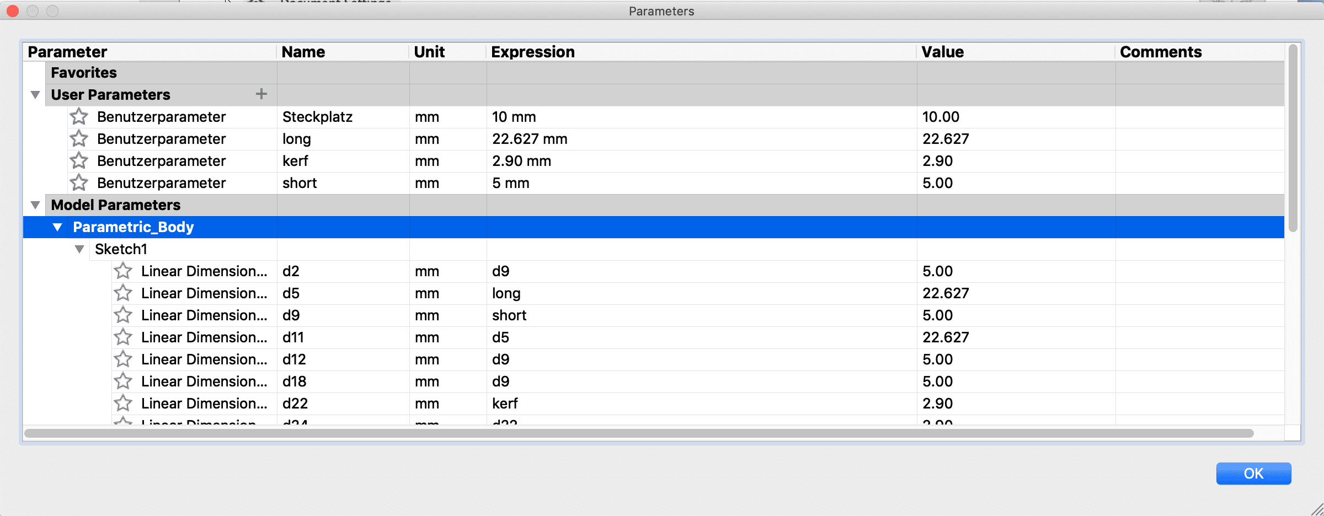Toggle favorite star for long parameter

coord(79,138)
